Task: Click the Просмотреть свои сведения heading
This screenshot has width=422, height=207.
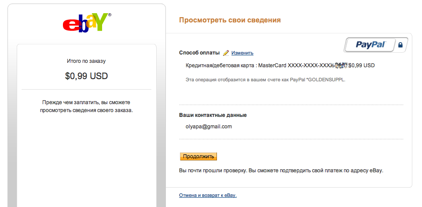Action: click(230, 20)
